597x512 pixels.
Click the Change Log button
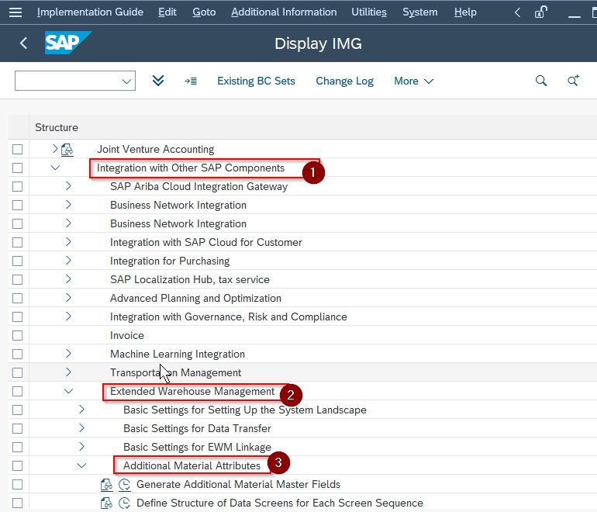[x=344, y=81]
